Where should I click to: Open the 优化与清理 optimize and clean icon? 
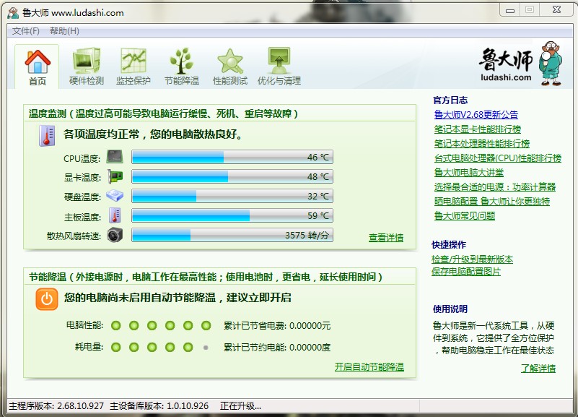279,61
